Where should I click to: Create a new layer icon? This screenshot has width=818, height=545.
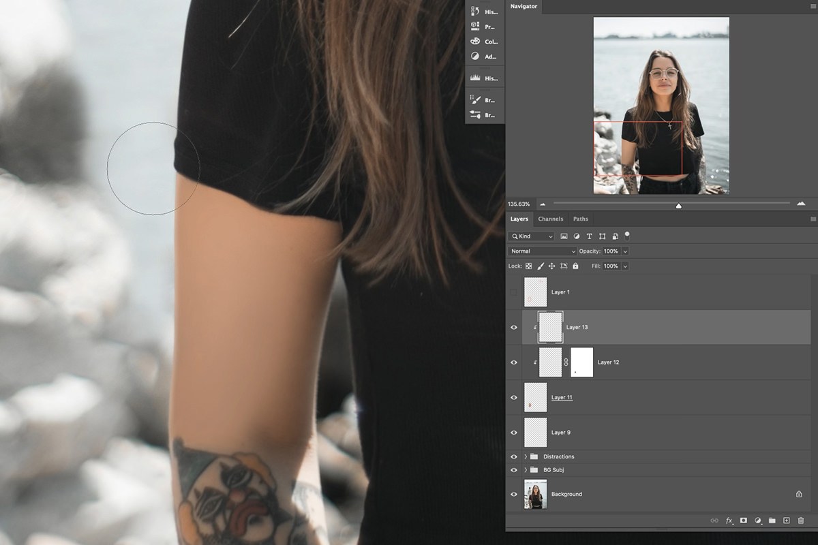tap(786, 520)
